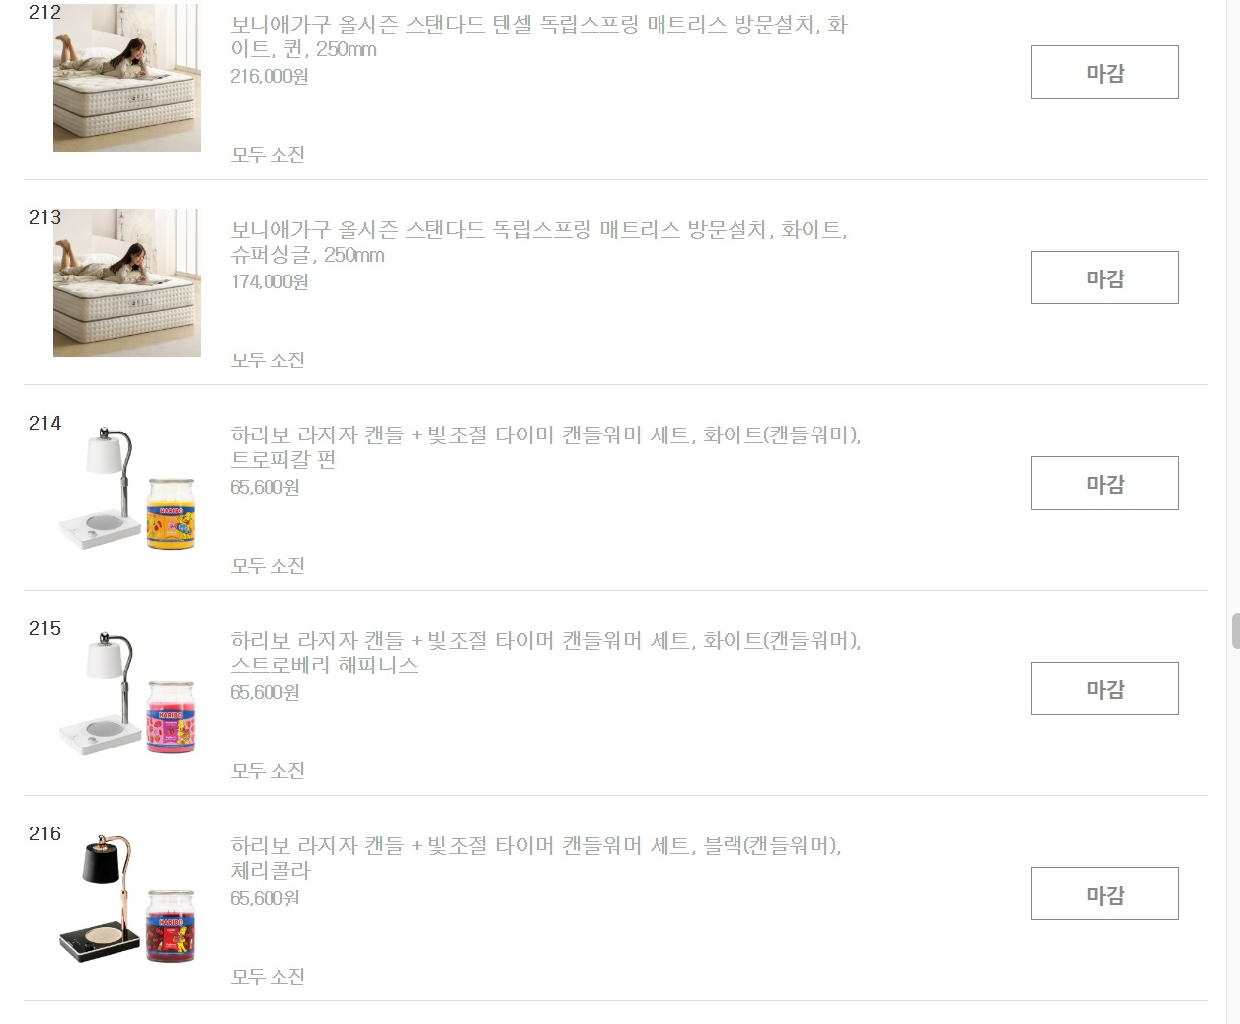Click the 마감 button for item 212
The width and height of the screenshot is (1240, 1024).
coord(1104,72)
